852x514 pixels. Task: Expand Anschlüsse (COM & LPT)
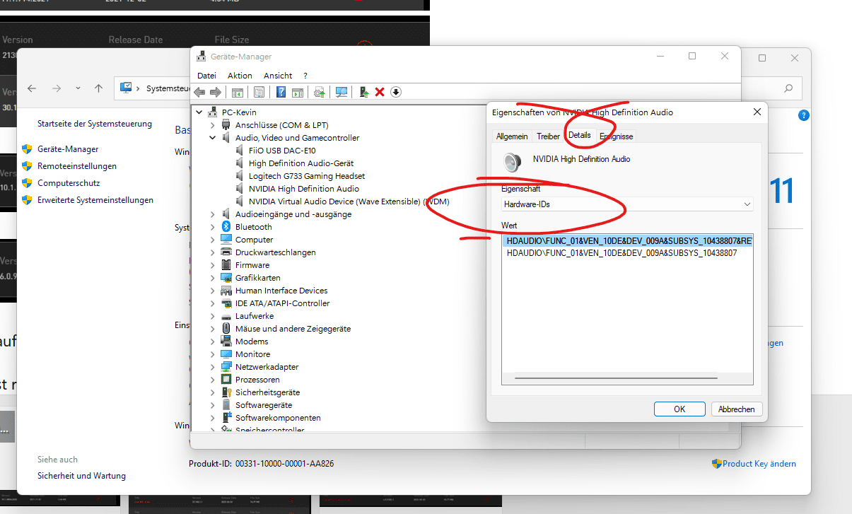pos(213,125)
